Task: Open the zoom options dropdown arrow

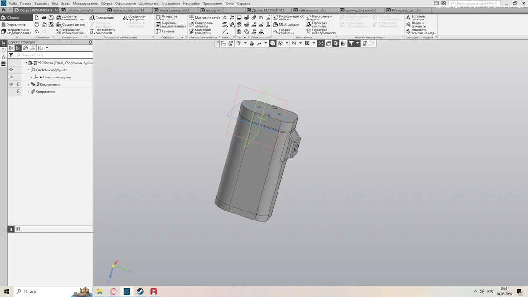Action: [x=245, y=43]
